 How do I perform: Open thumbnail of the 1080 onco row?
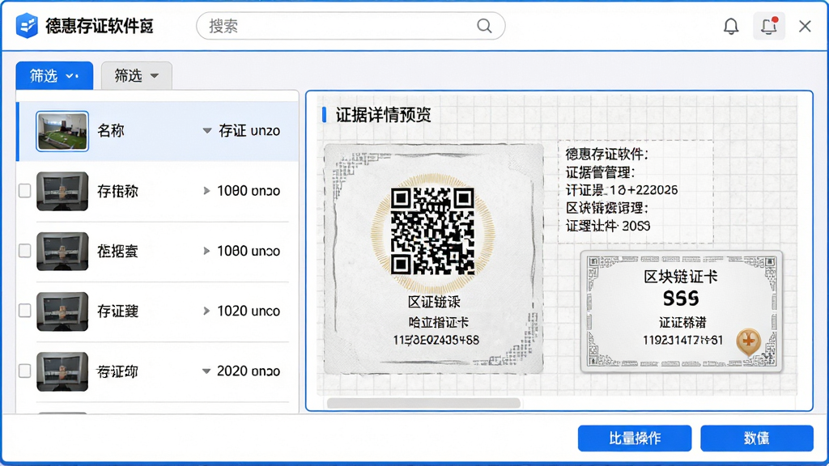pyautogui.click(x=62, y=191)
